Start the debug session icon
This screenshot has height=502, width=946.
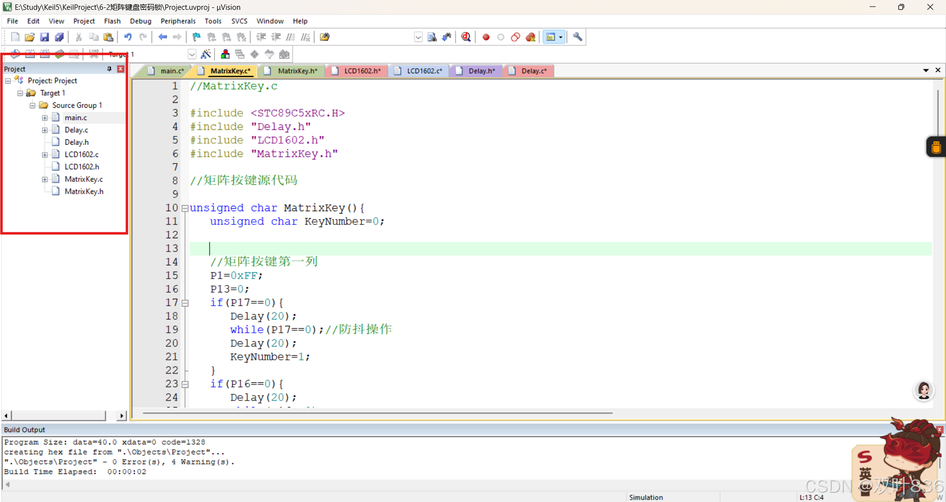tap(466, 37)
